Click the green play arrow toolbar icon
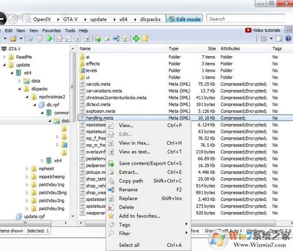The width and height of the screenshot is (293, 251). point(49,39)
